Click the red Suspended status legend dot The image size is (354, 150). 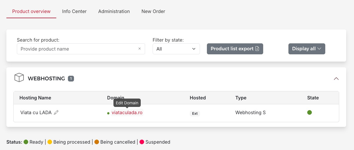click(x=142, y=142)
